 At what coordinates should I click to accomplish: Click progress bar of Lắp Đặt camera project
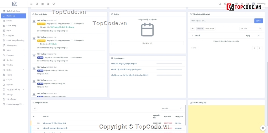point(169,75)
